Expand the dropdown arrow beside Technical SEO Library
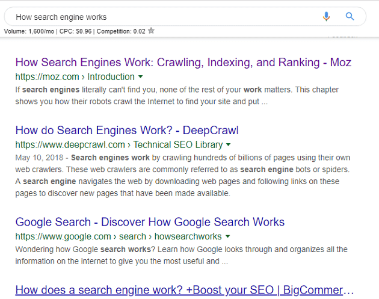Viewport: 379px width, 299px height. pyautogui.click(x=228, y=145)
